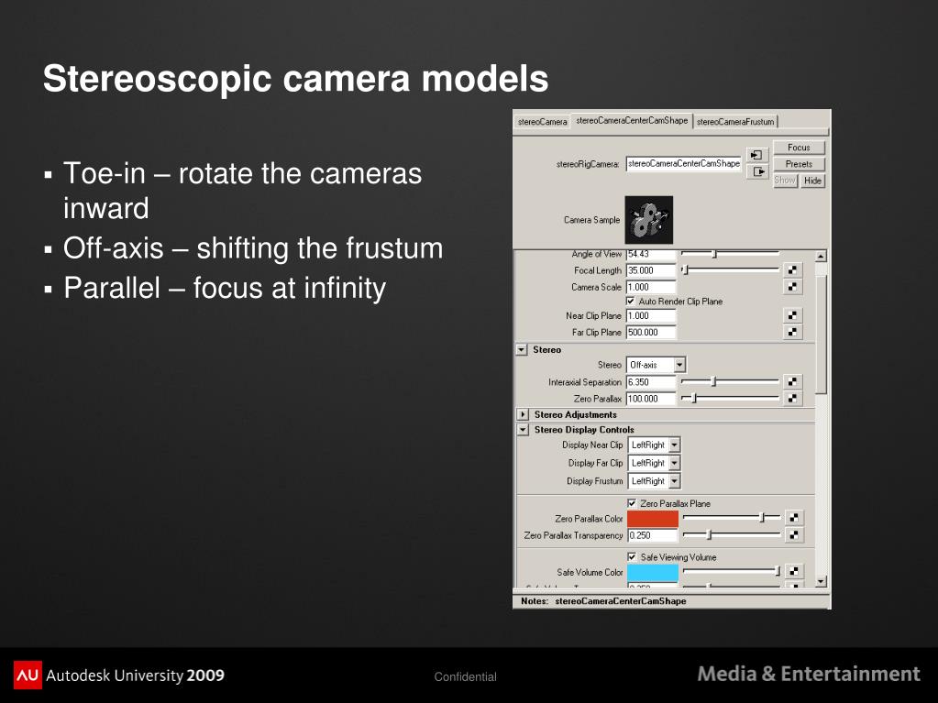Viewport: 938px width, 703px height.
Task: Click the Angle of View value field
Action: click(651, 254)
